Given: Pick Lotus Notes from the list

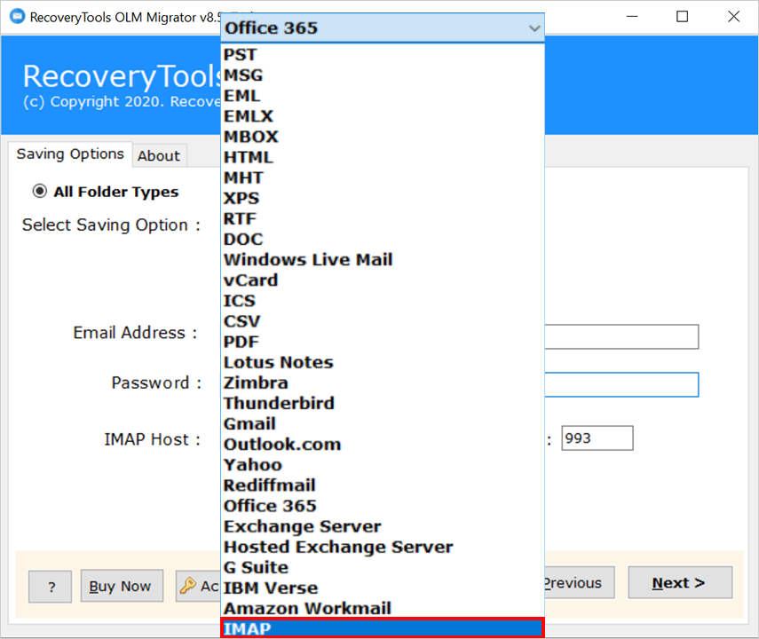Looking at the screenshot, I should tap(383, 362).
